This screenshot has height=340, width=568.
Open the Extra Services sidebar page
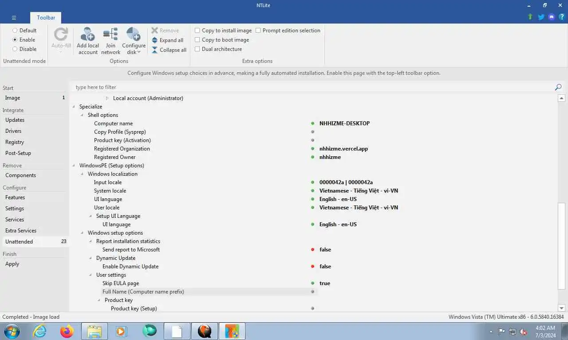[35, 231]
